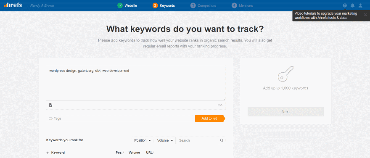
Task: Click the green Website step checkmark
Action: (x=120, y=5)
